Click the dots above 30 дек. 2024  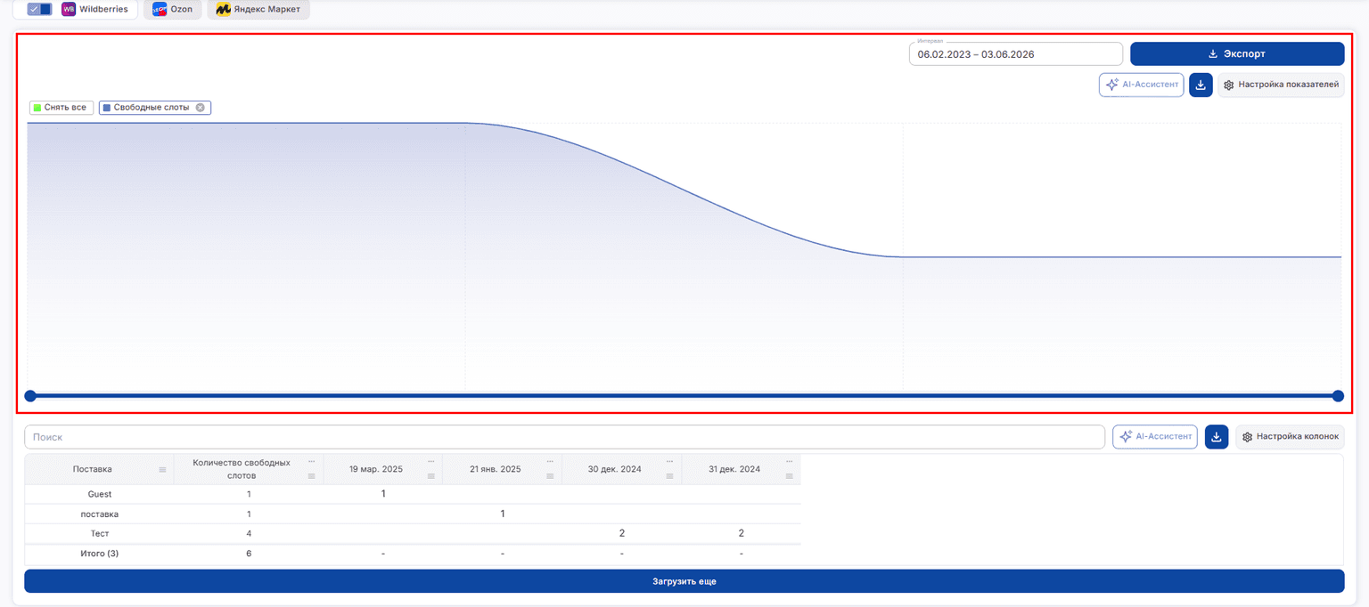(x=670, y=461)
